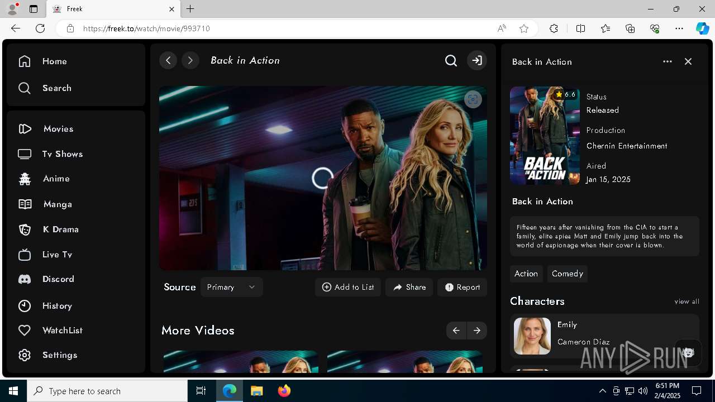Show previous More Videos items

(x=456, y=331)
